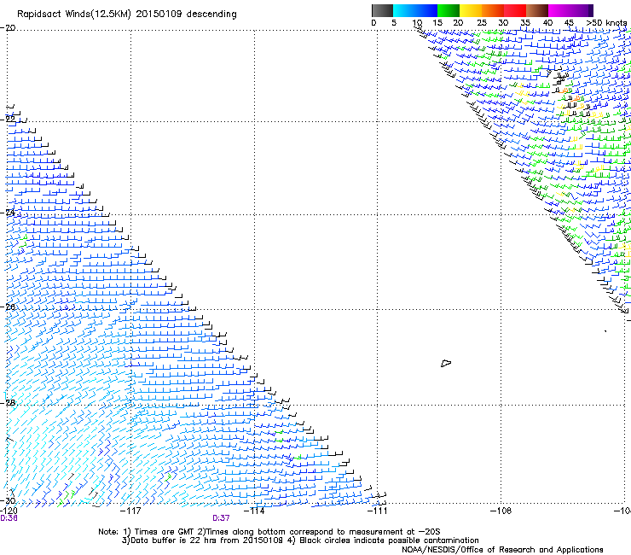
Task: Click the '>50 knots' legend label
Action: (x=606, y=23)
